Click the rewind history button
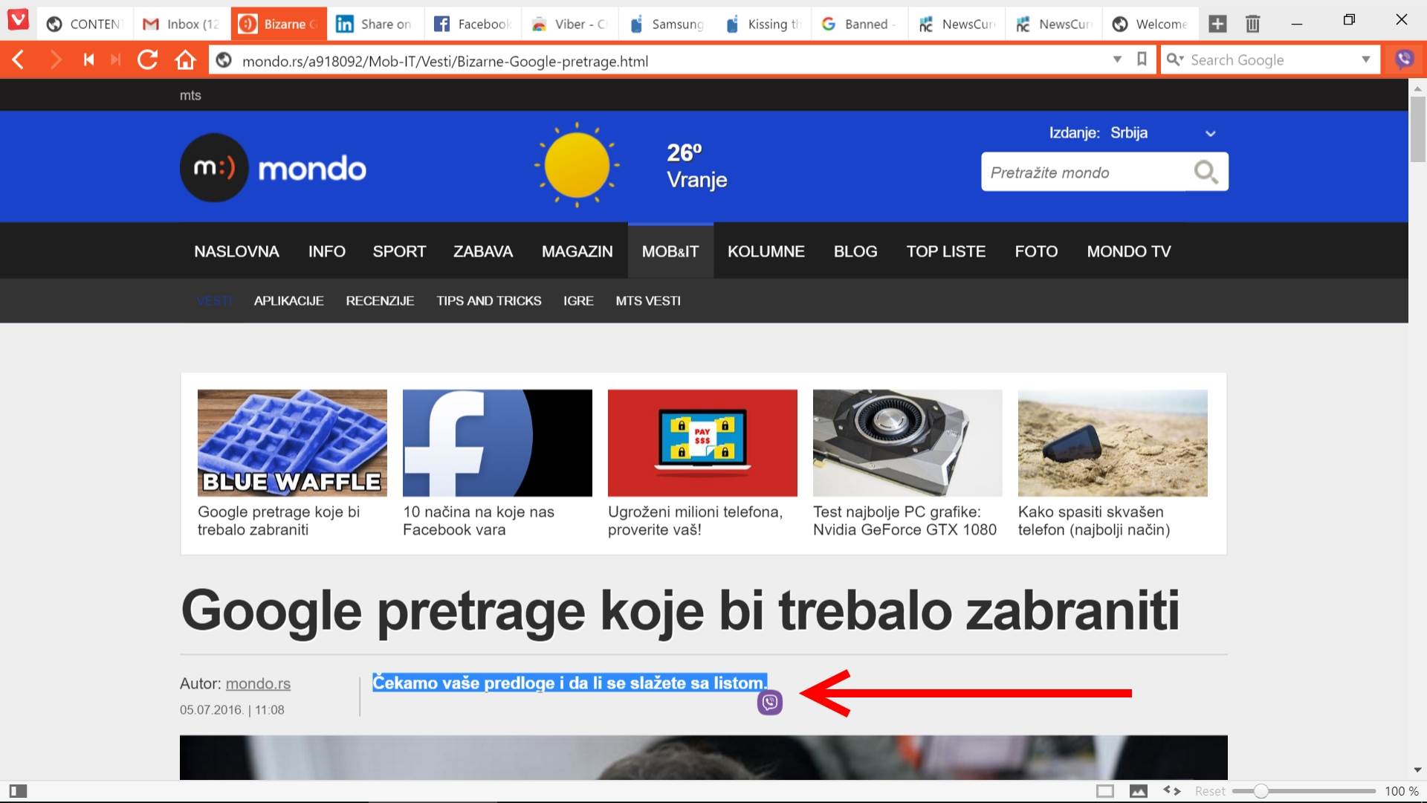1427x803 pixels. (88, 60)
